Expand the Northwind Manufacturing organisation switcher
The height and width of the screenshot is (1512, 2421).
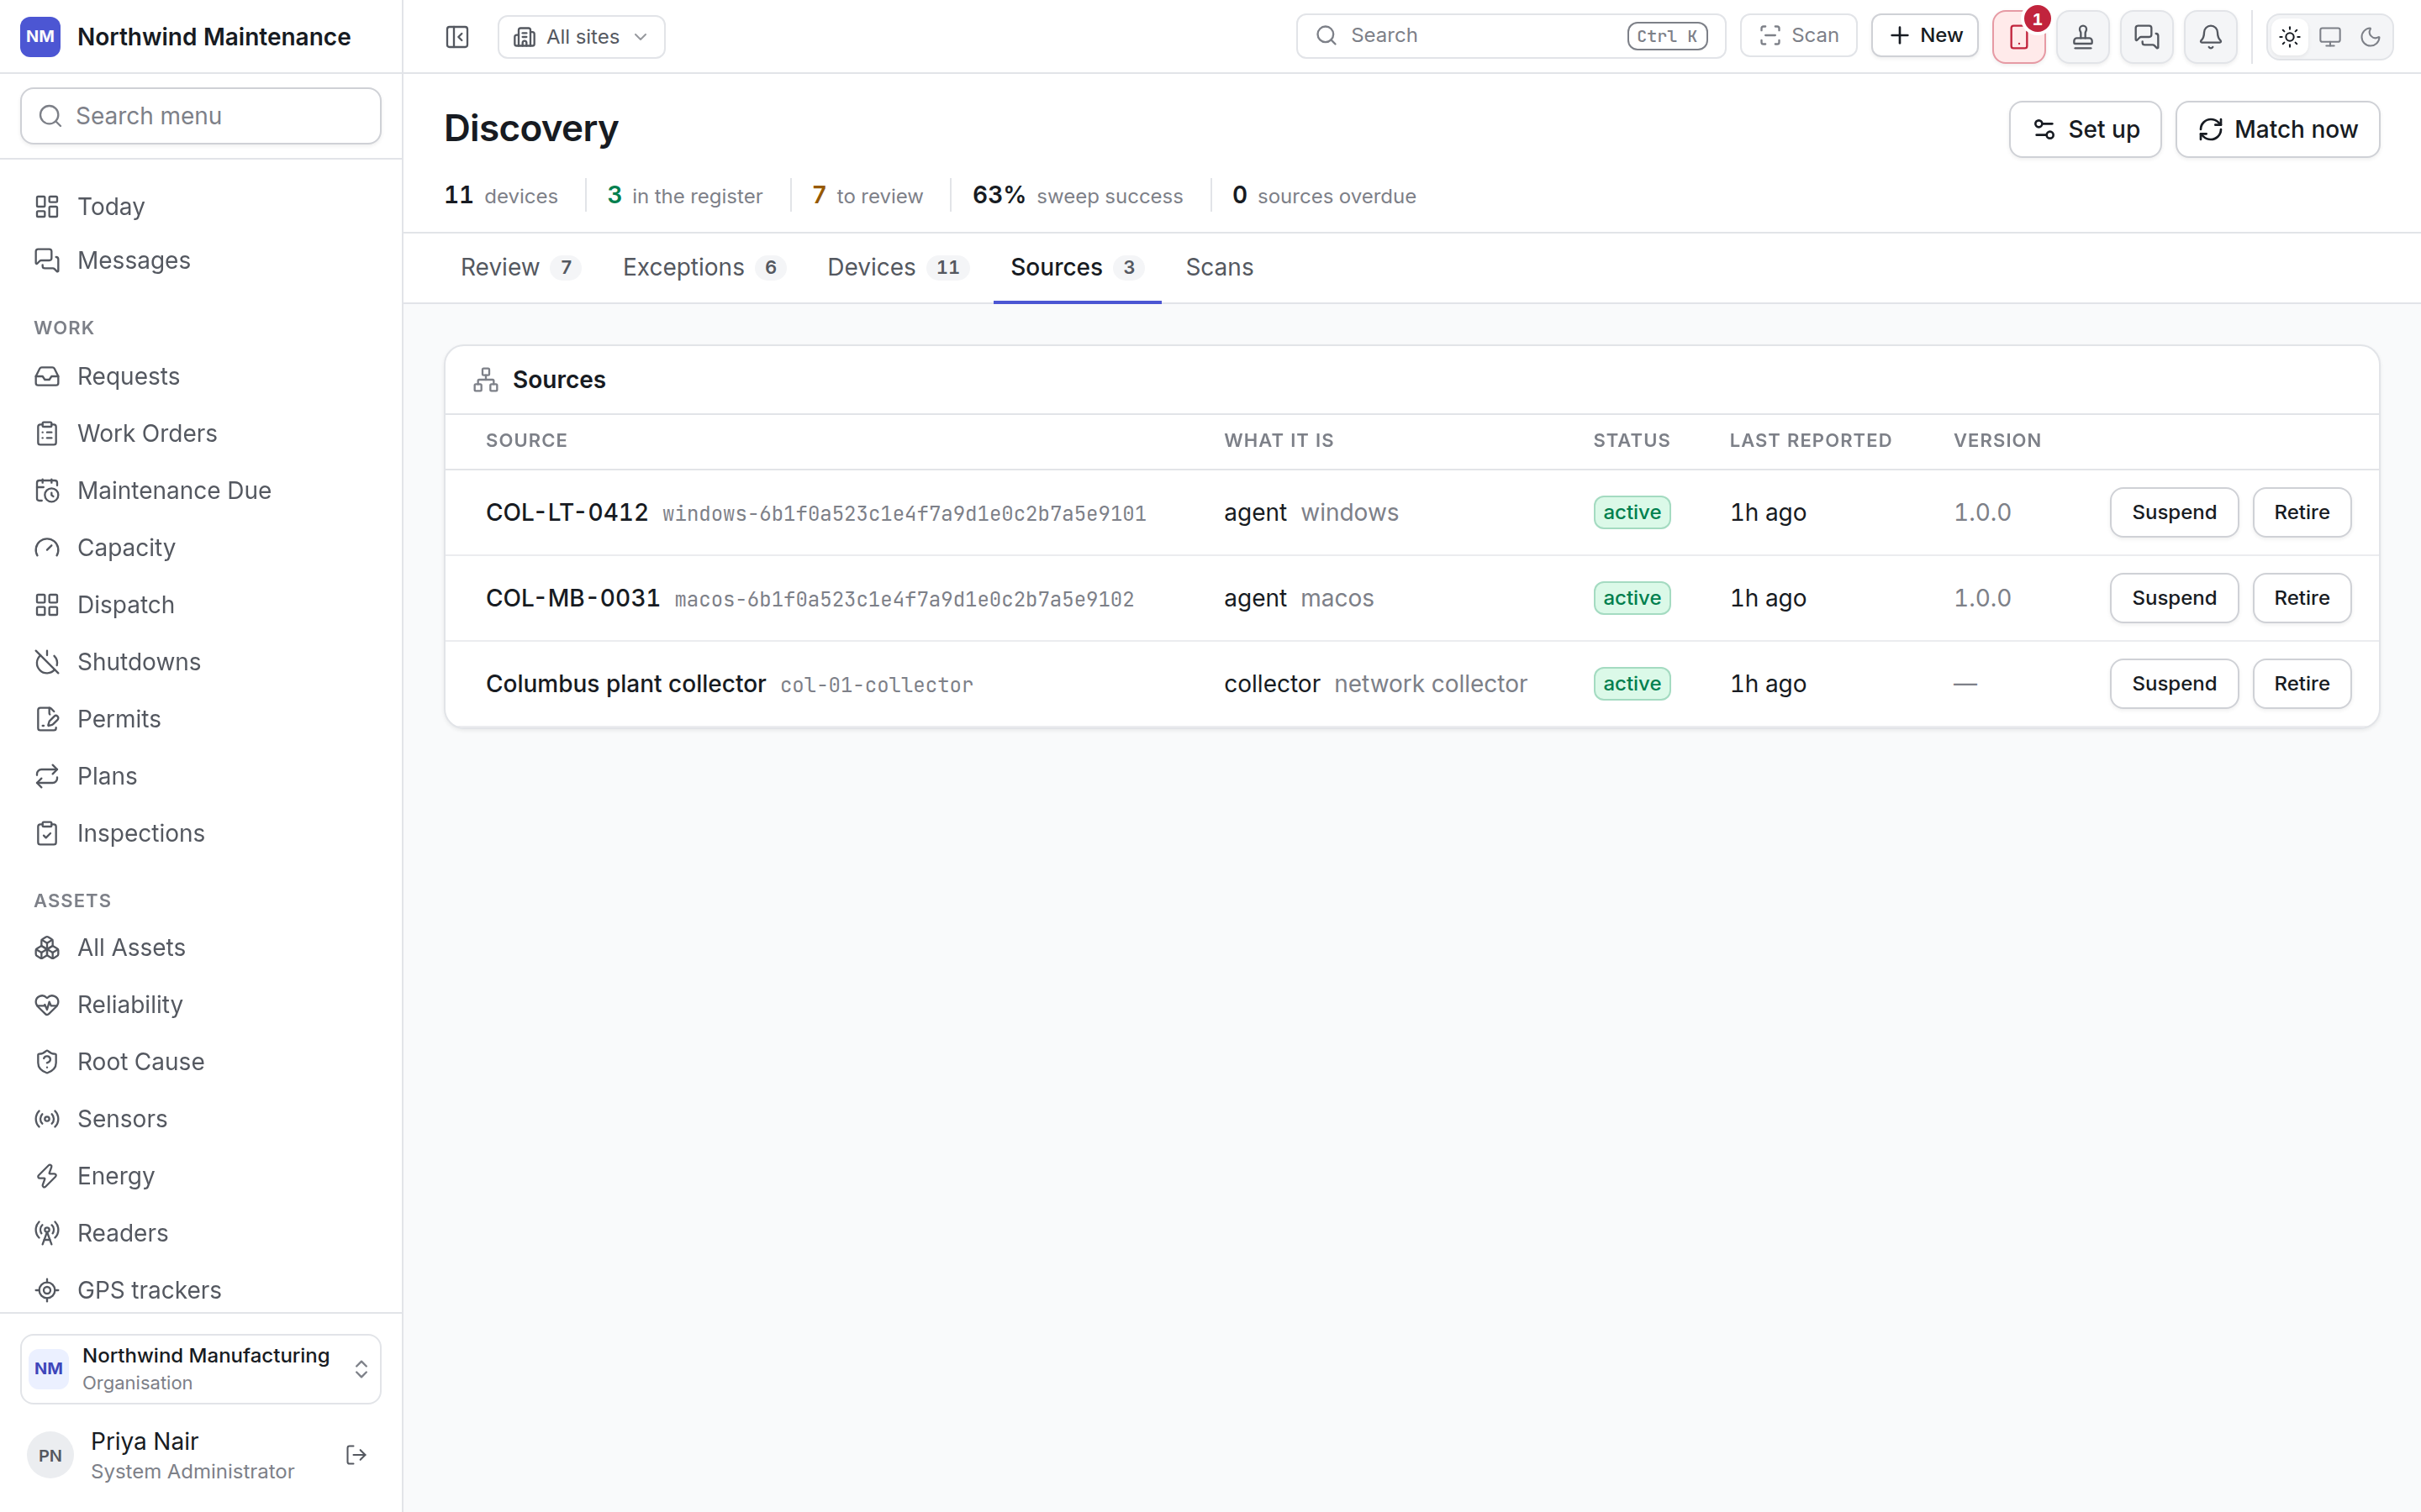click(x=201, y=1369)
